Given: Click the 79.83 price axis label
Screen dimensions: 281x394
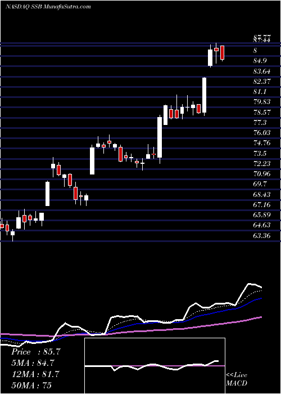Looking at the screenshot, I should (262, 102).
